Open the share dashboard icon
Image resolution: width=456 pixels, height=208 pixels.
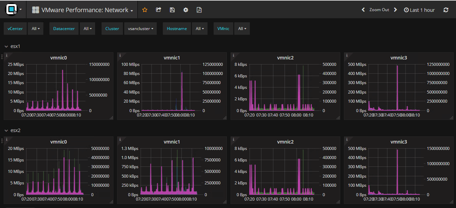point(158,10)
